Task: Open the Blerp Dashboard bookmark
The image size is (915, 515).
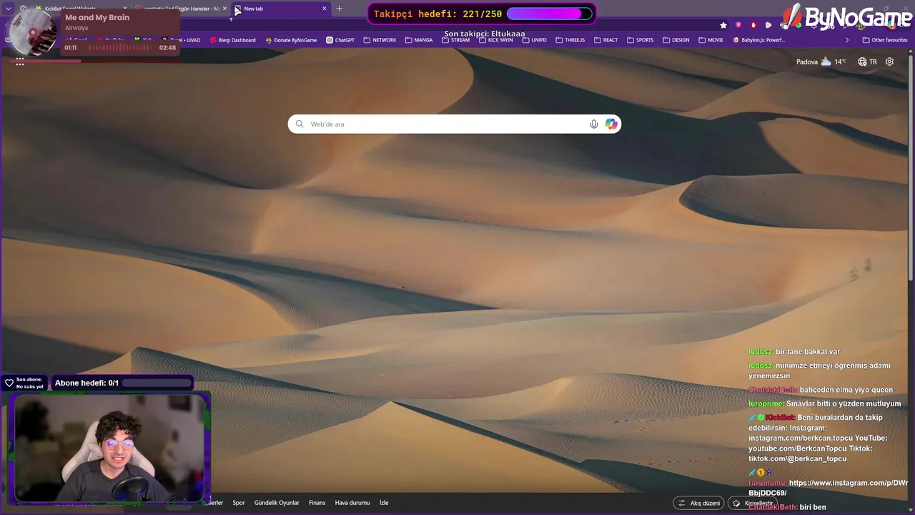Action: tap(232, 40)
